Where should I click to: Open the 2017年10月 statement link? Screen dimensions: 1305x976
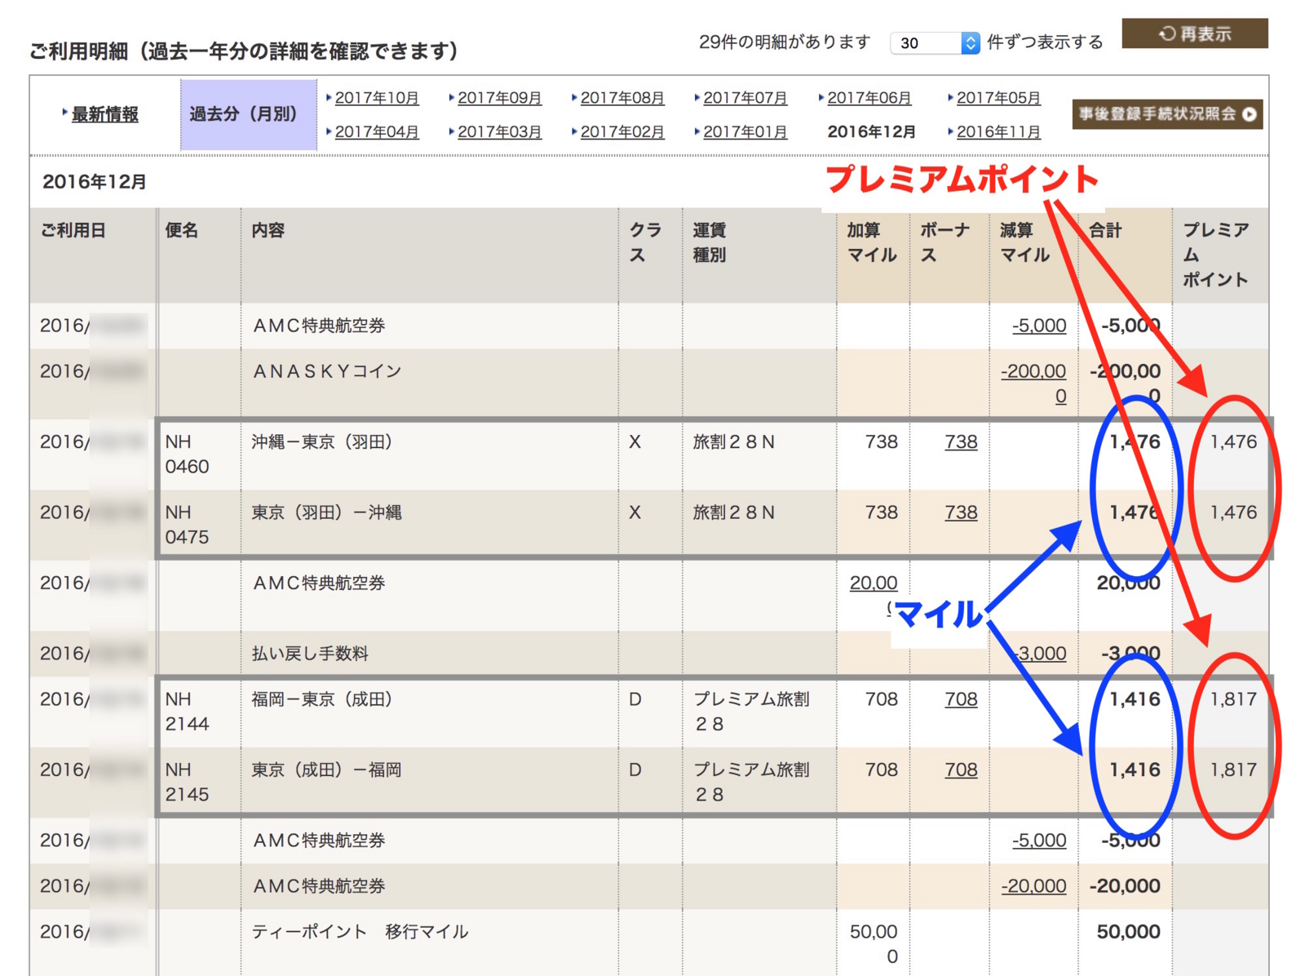[377, 98]
